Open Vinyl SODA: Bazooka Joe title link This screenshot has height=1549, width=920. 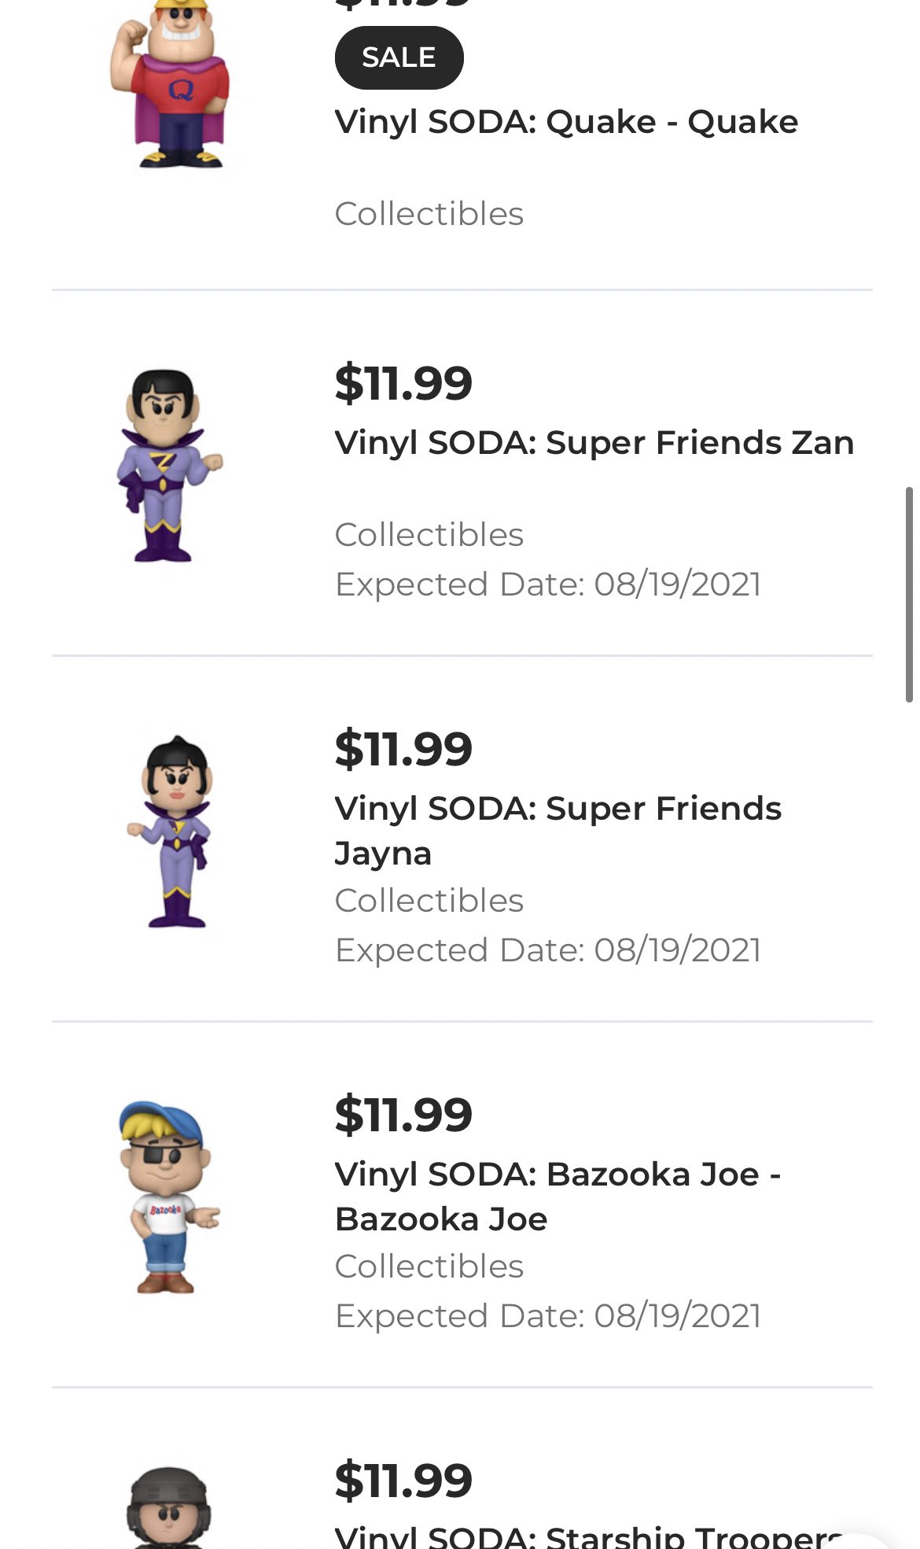click(x=558, y=1197)
